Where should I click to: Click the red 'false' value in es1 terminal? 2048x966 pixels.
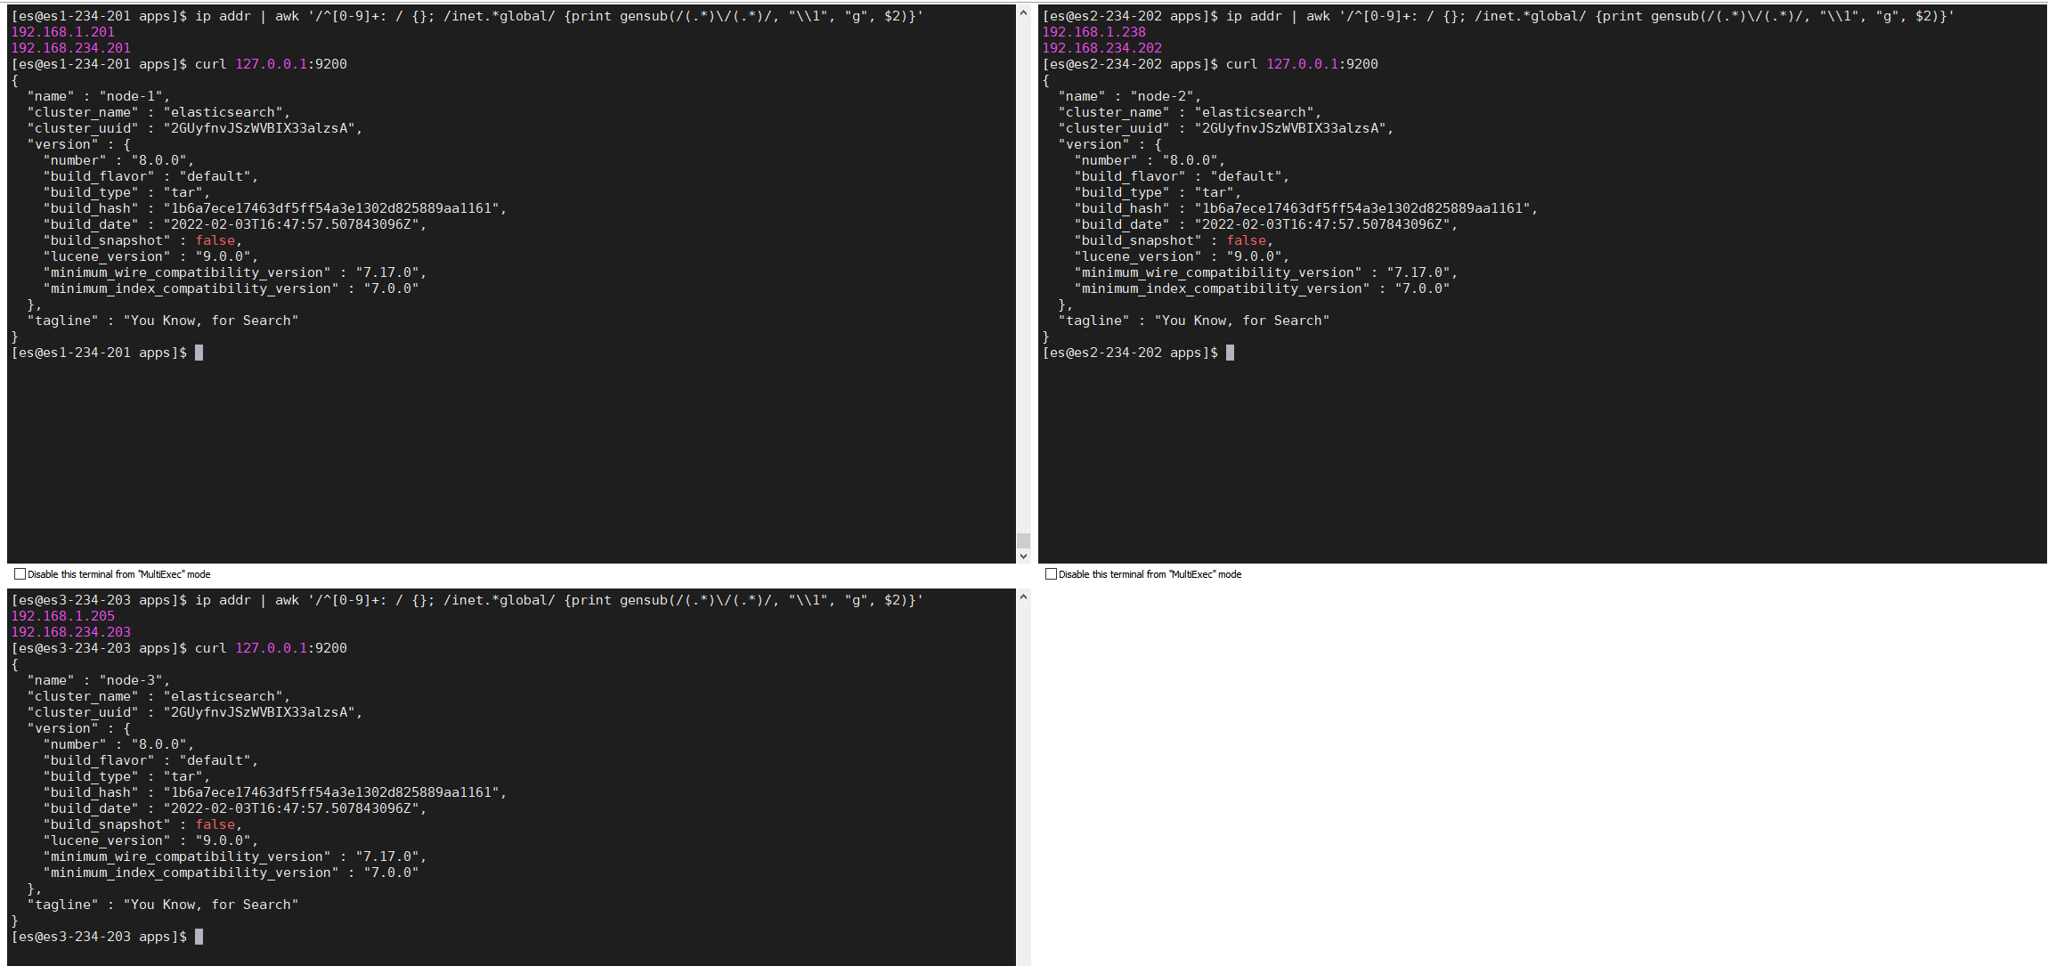point(215,240)
